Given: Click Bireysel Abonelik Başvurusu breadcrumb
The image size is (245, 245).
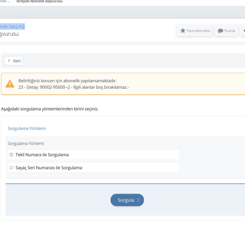Looking at the screenshot, I should coord(40,1).
